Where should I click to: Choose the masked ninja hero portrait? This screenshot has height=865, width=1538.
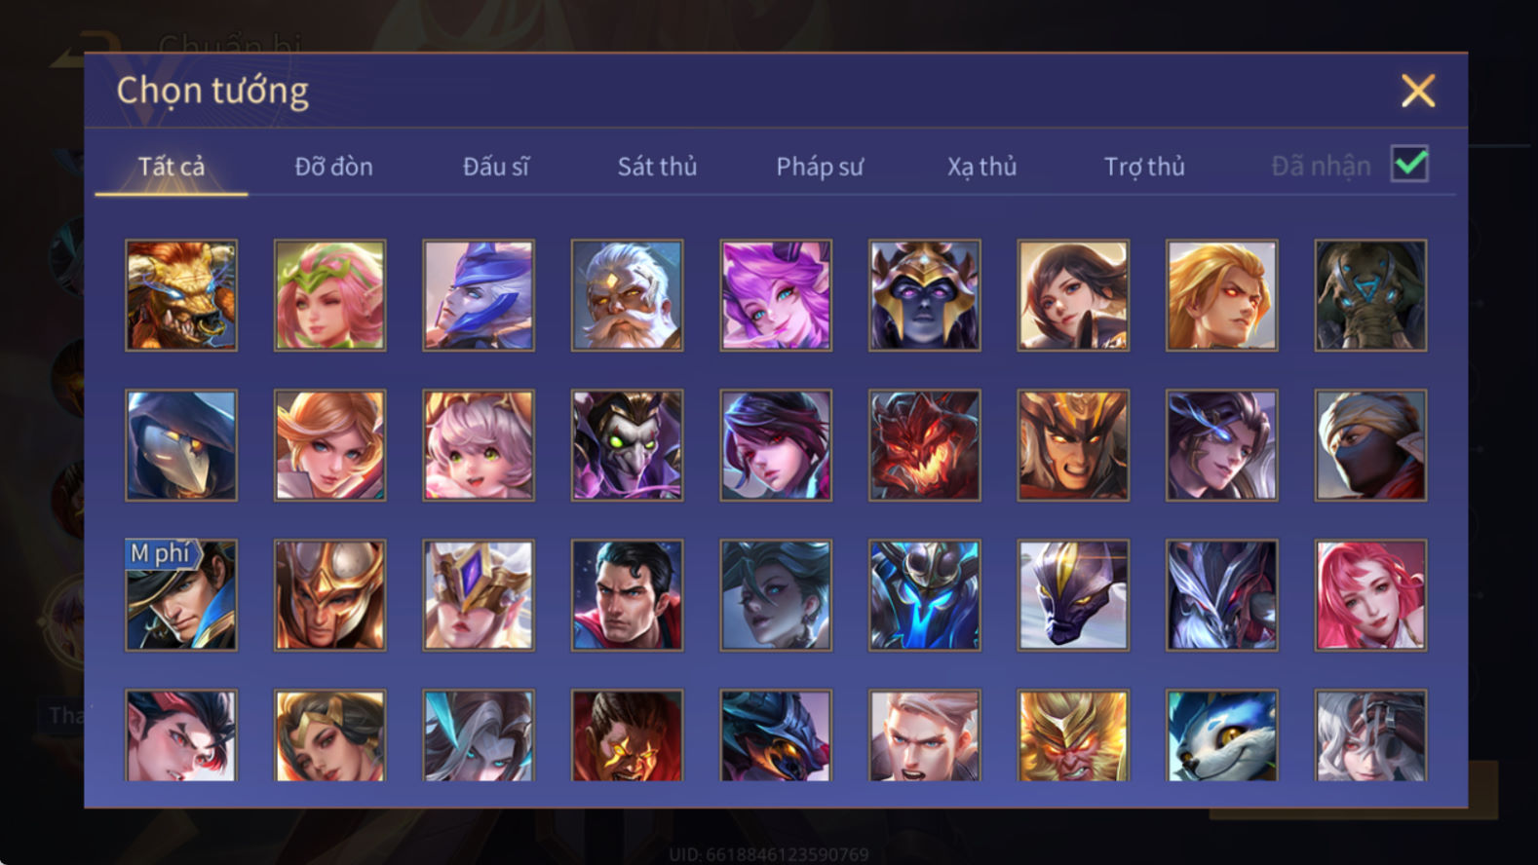pos(1370,445)
